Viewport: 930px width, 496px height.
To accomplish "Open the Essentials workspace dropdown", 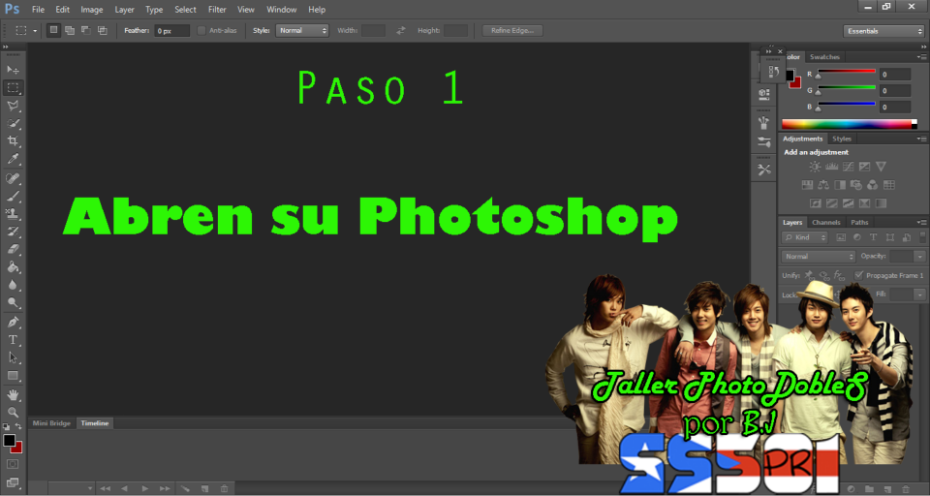I will click(x=883, y=31).
